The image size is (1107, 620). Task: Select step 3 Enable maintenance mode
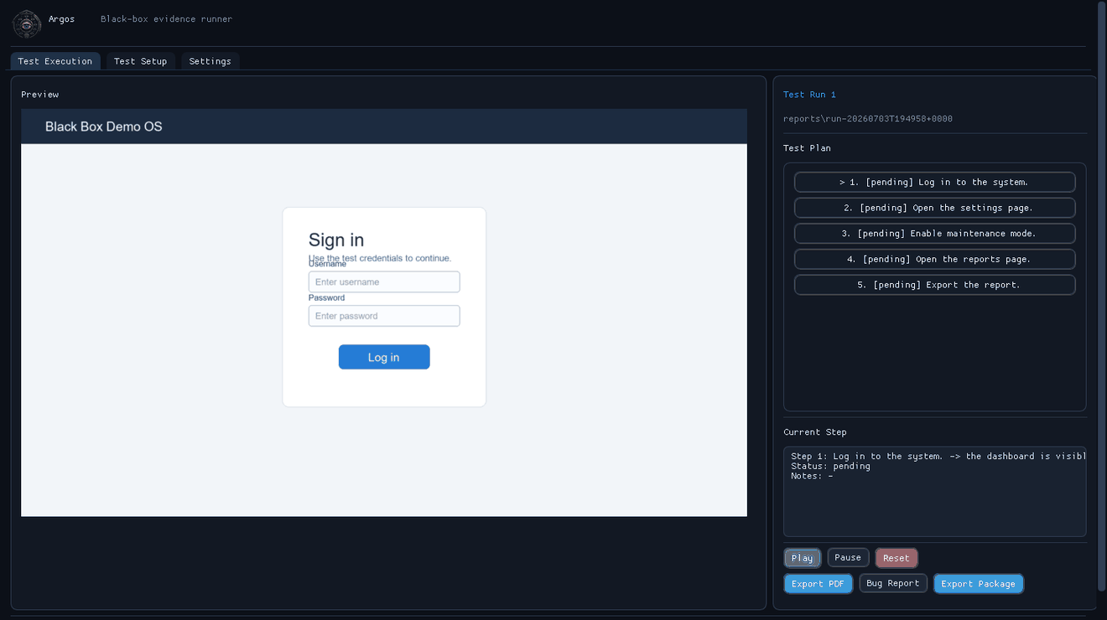934,234
